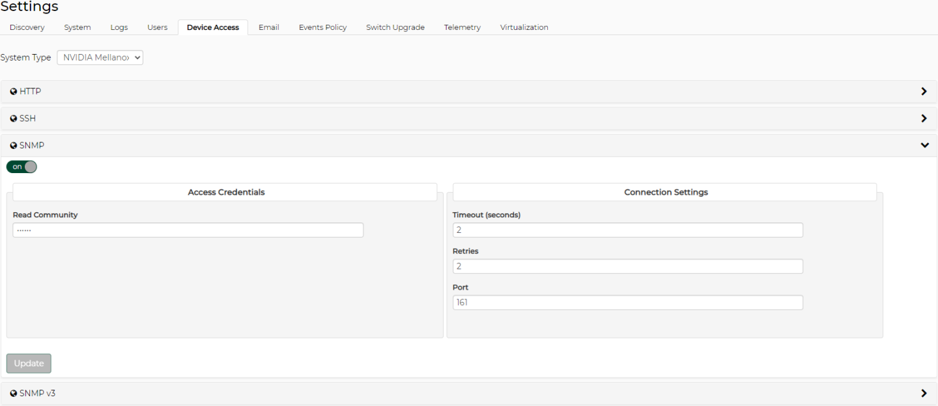
Task: Expand the HTTP section chevron
Action: (924, 92)
